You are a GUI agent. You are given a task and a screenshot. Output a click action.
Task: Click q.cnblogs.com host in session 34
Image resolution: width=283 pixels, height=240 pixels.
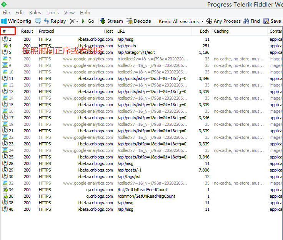point(100,190)
